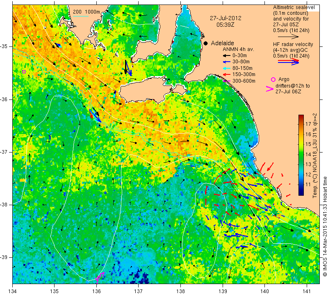The height and width of the screenshot is (296, 328).
Task: Click the altimetric velocity scale arrow
Action: (x=288, y=37)
